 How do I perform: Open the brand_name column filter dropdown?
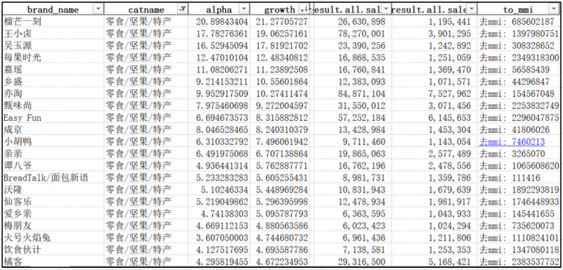point(97,10)
